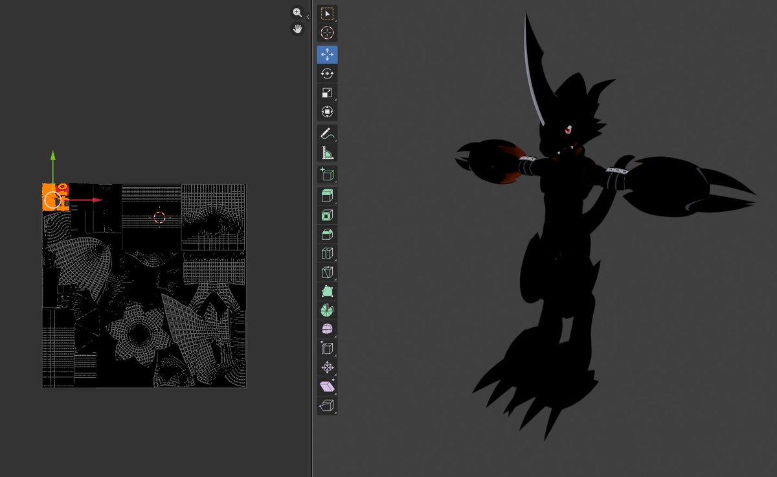Select the Loop Cut tool
777x477 pixels.
click(x=327, y=253)
